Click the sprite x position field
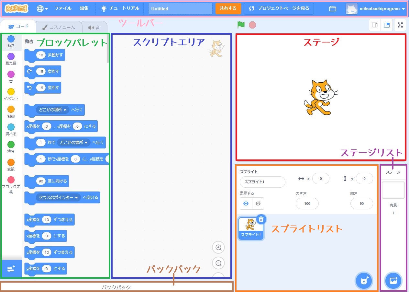The height and width of the screenshot is (292, 409). [x=321, y=179]
